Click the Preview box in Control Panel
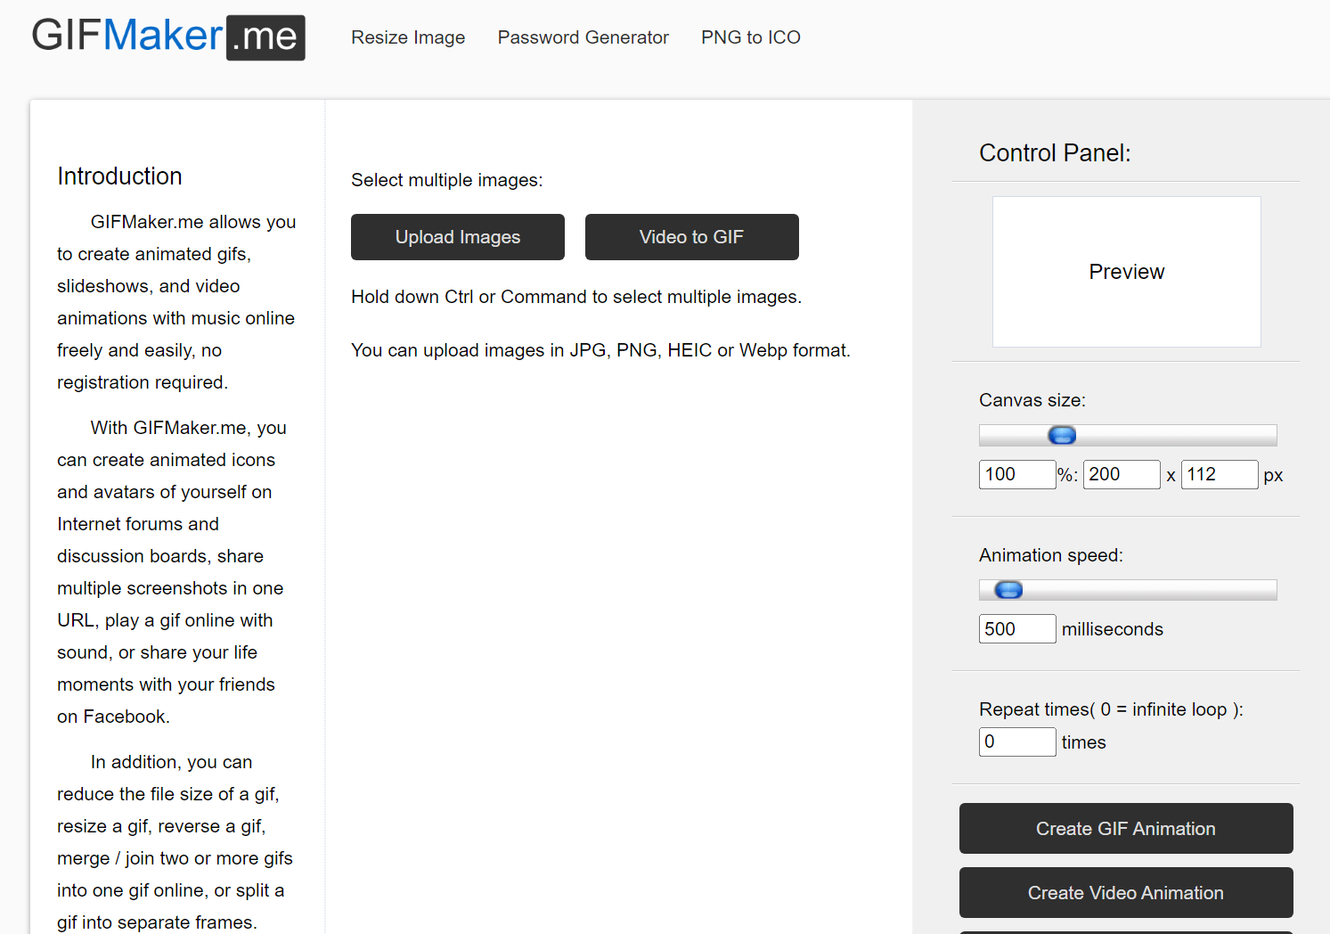Image resolution: width=1330 pixels, height=934 pixels. click(x=1127, y=272)
